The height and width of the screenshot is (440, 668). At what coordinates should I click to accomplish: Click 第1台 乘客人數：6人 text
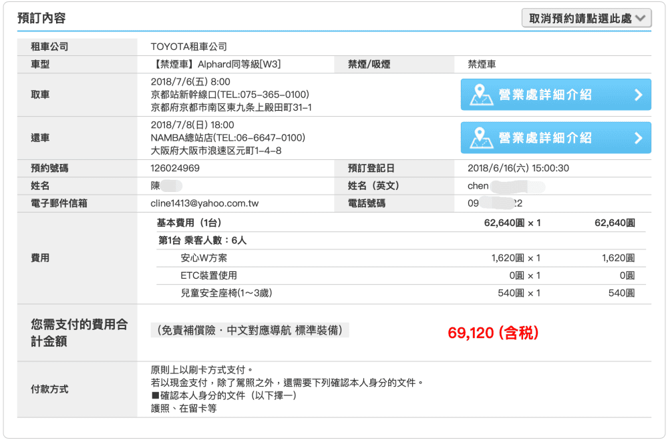point(202,241)
